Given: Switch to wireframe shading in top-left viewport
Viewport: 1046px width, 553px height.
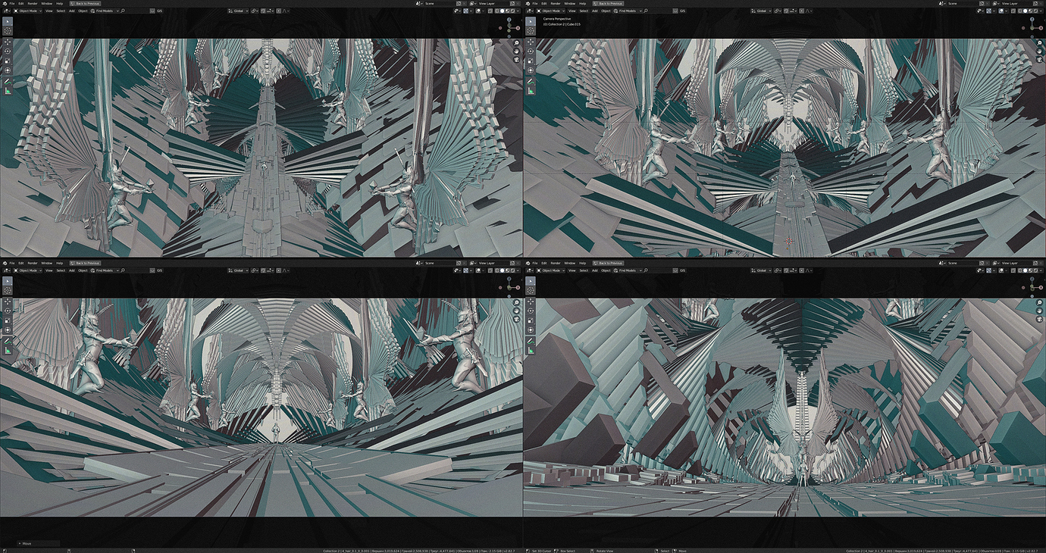Looking at the screenshot, I should pos(497,11).
